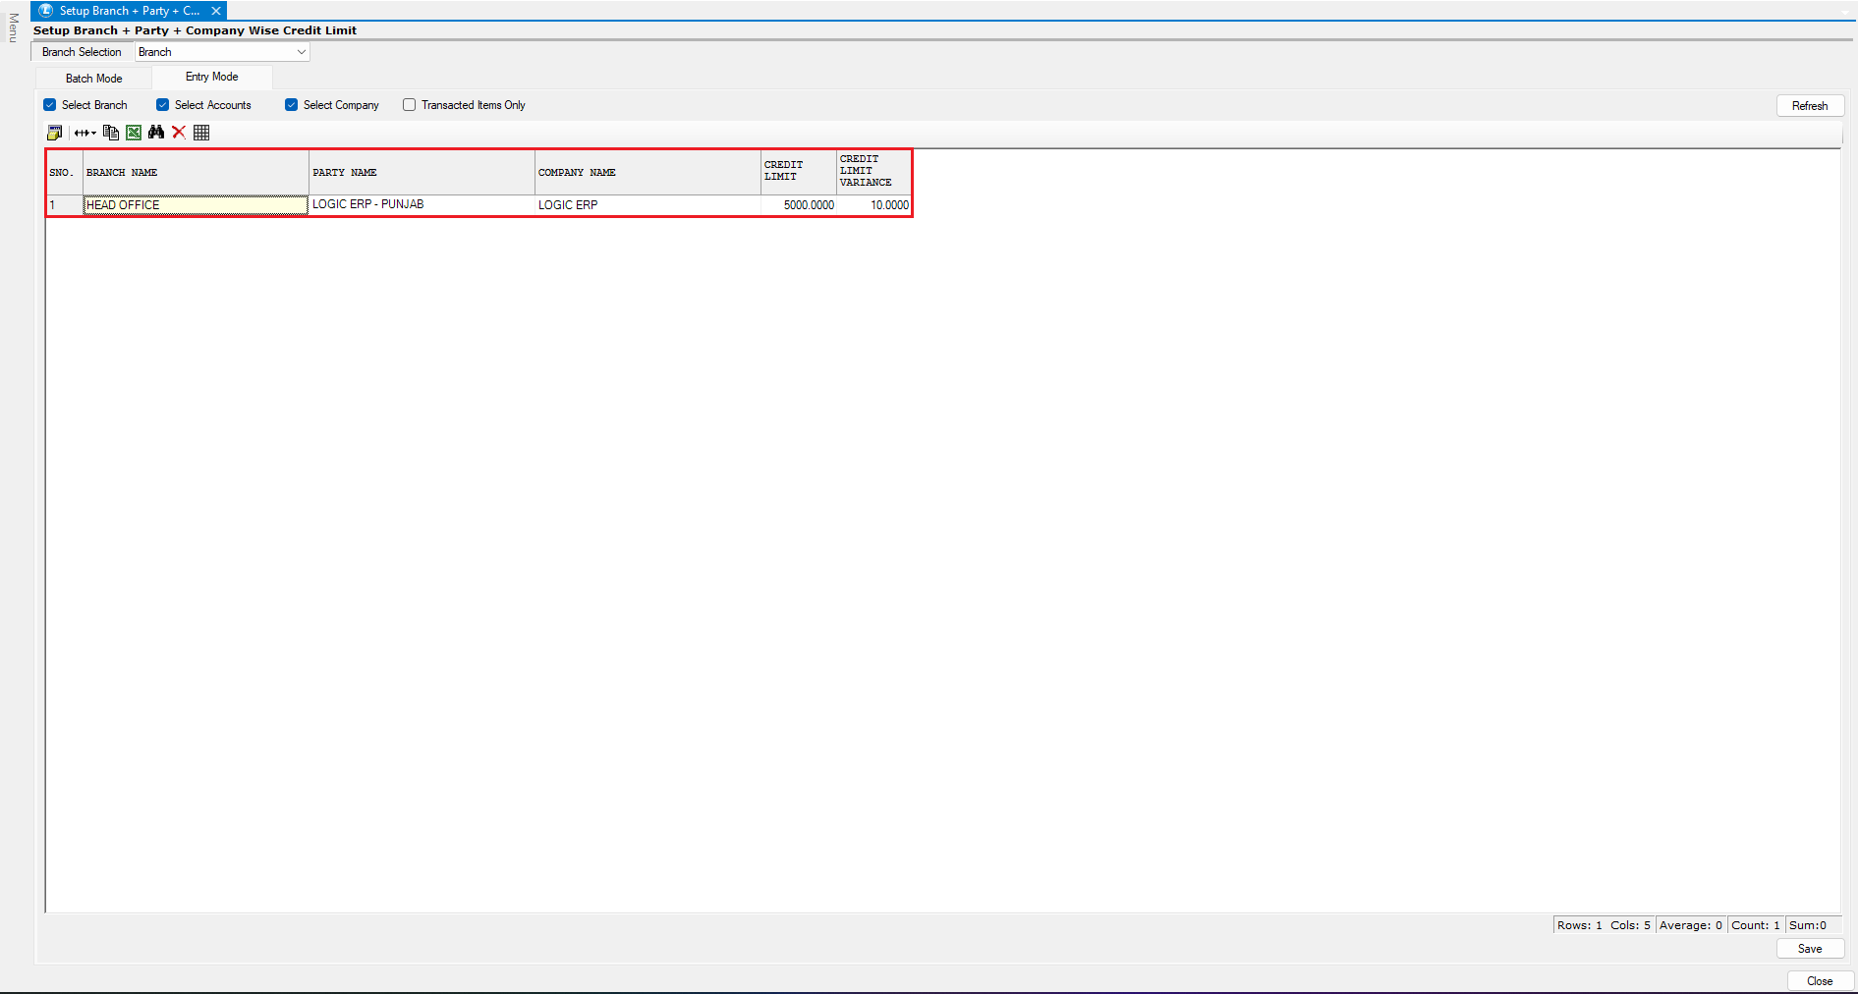Select the Entry Mode tab
This screenshot has width=1858, height=994.
[212, 77]
